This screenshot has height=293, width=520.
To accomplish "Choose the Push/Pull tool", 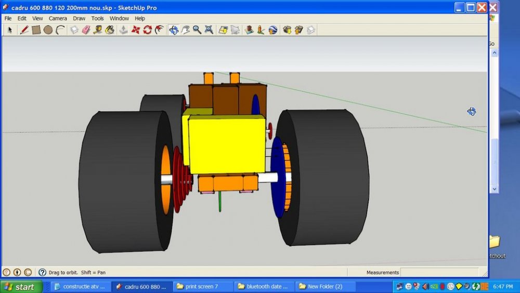I will coord(123,30).
